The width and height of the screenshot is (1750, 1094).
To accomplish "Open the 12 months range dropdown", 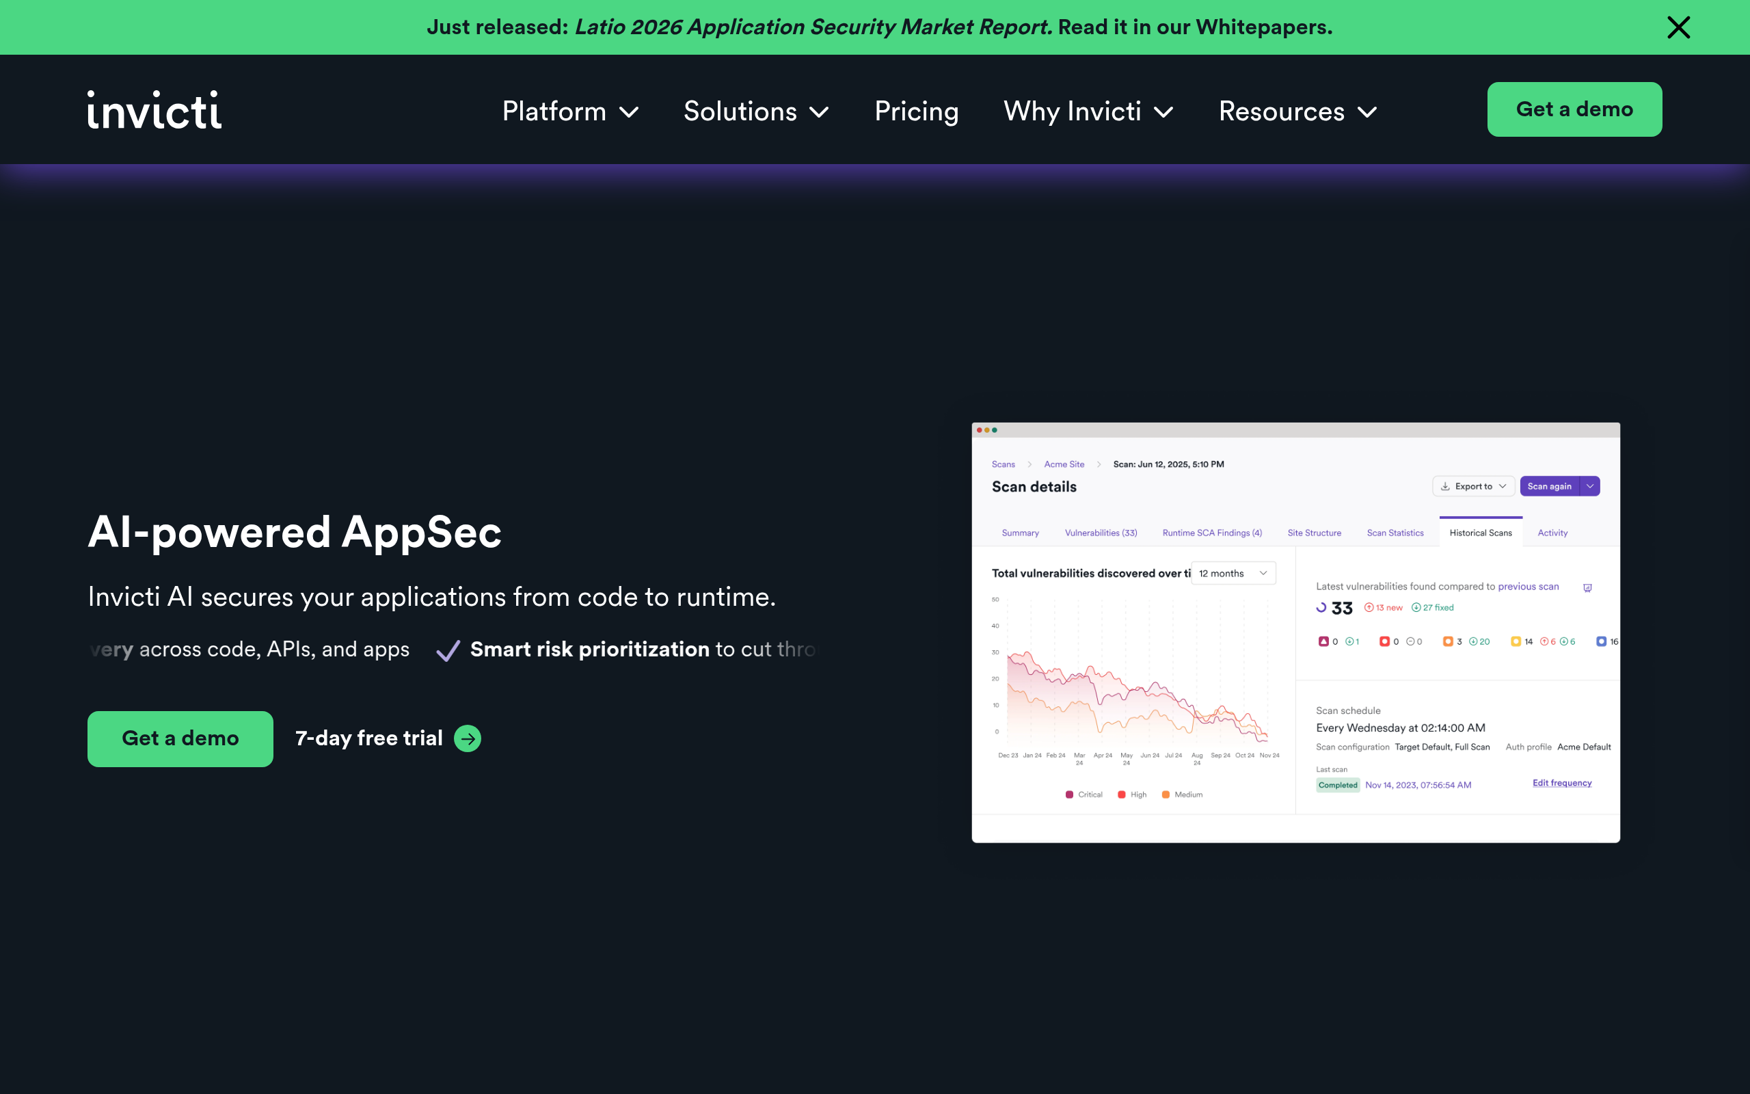I will pyautogui.click(x=1233, y=573).
